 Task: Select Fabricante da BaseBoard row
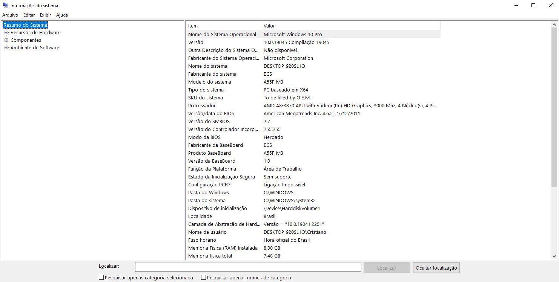[x=313, y=145]
